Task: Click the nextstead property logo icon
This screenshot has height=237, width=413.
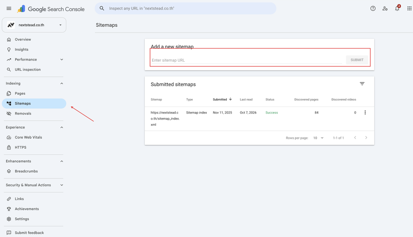Action: click(11, 25)
